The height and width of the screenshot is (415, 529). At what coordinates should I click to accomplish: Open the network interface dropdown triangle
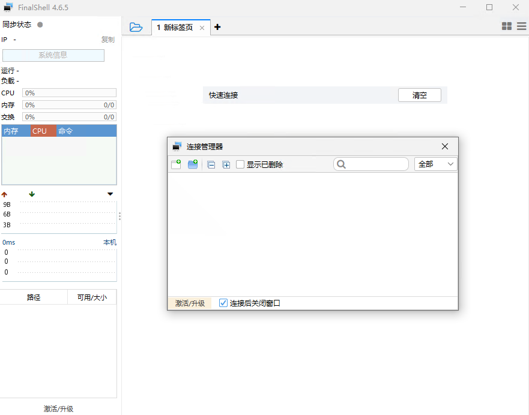pyautogui.click(x=110, y=194)
